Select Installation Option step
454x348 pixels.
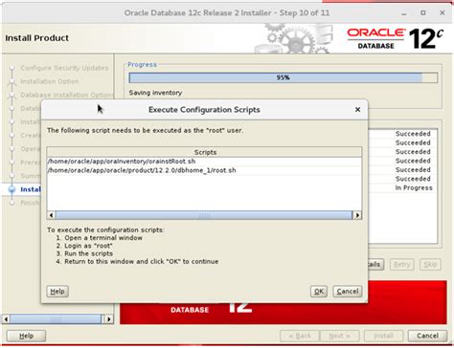(x=50, y=81)
